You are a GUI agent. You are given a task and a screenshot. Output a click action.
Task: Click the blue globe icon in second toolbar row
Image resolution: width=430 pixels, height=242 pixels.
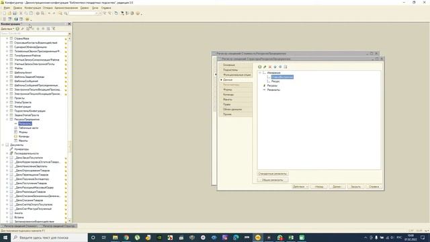tap(16, 19)
